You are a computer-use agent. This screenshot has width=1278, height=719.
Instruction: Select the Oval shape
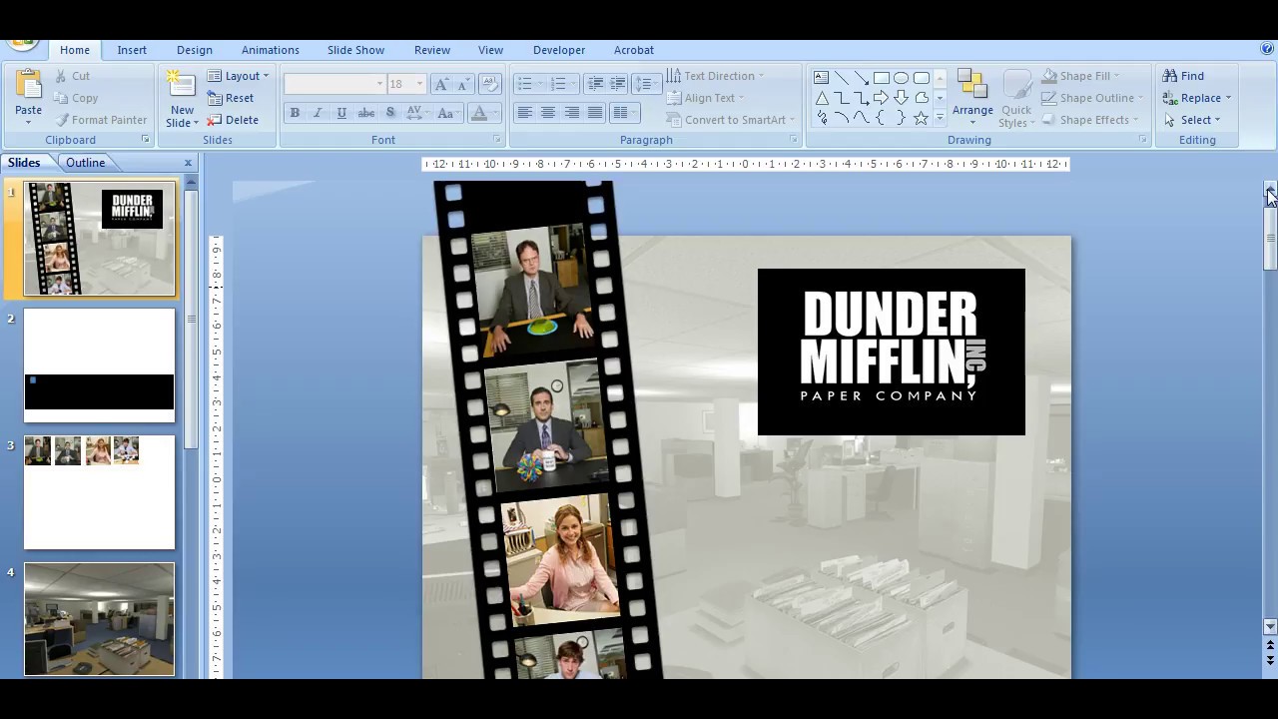[902, 77]
